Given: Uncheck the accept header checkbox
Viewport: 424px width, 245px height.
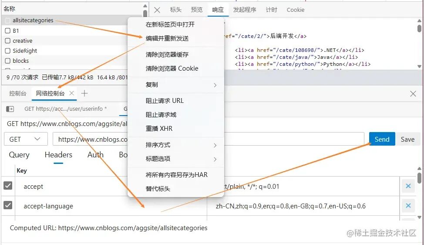Looking at the screenshot, I should [x=8, y=185].
